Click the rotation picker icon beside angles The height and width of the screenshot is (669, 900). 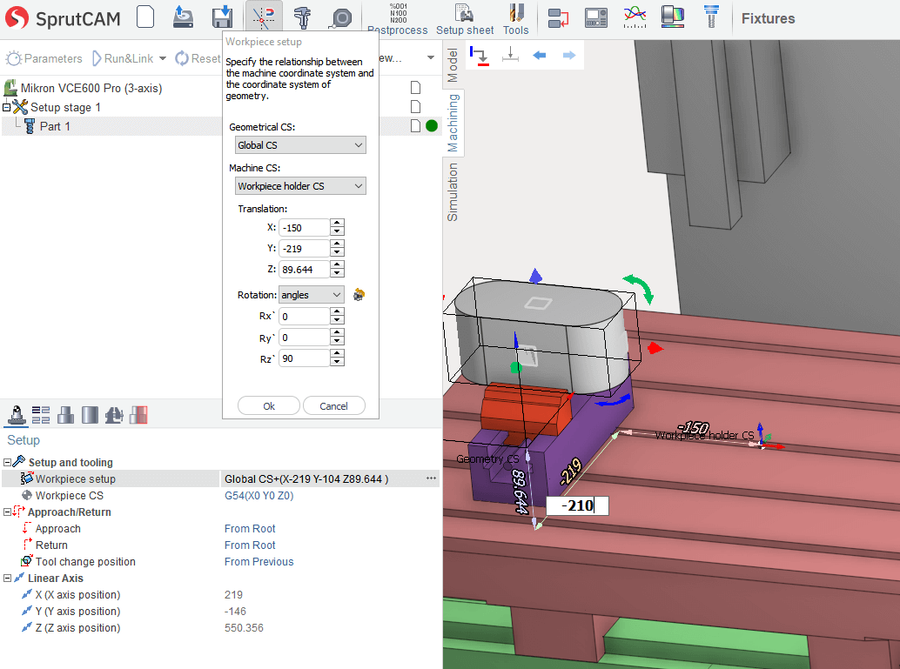click(359, 295)
